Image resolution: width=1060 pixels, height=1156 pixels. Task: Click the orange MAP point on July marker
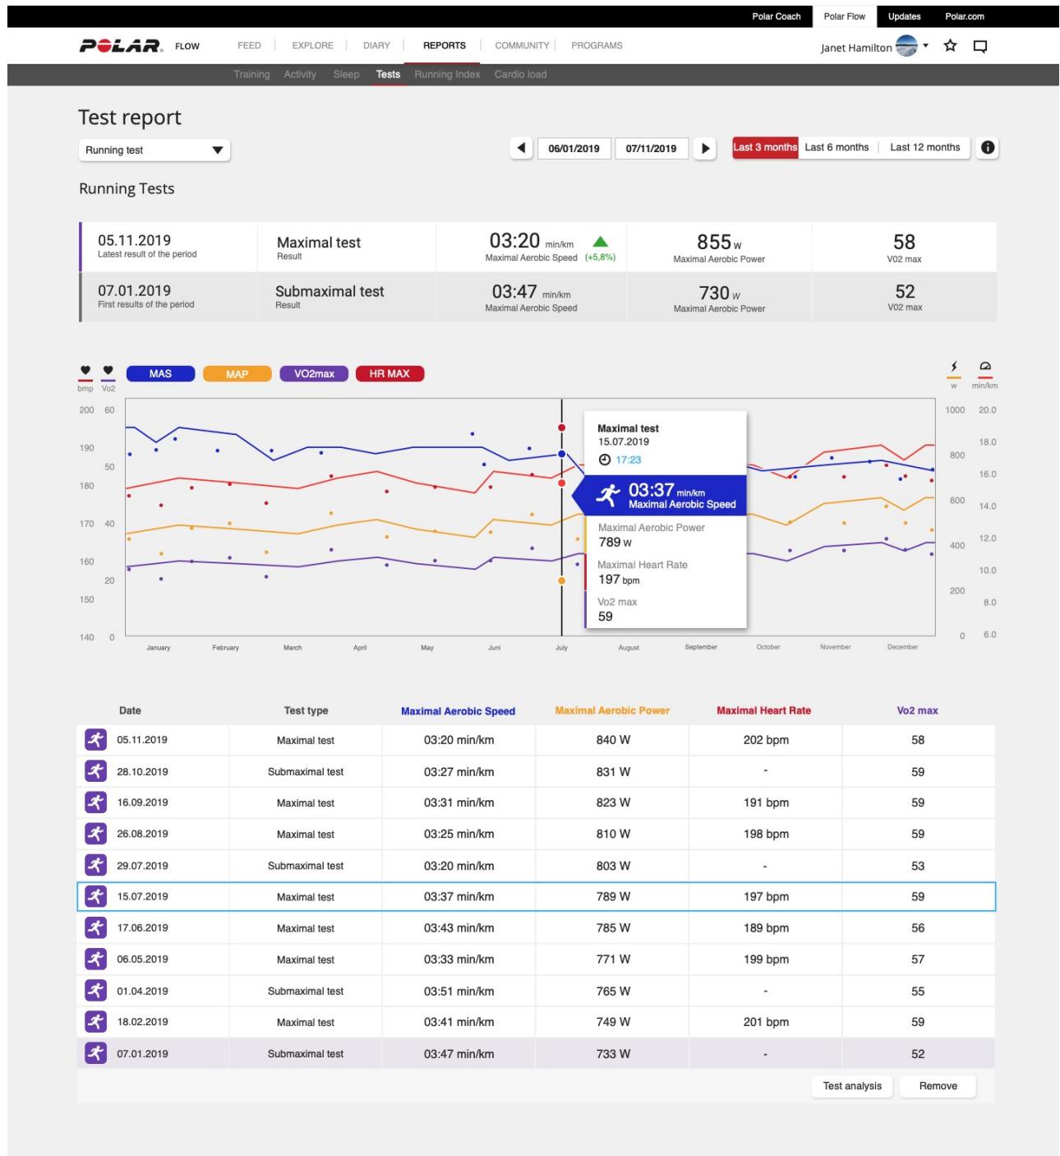562,580
